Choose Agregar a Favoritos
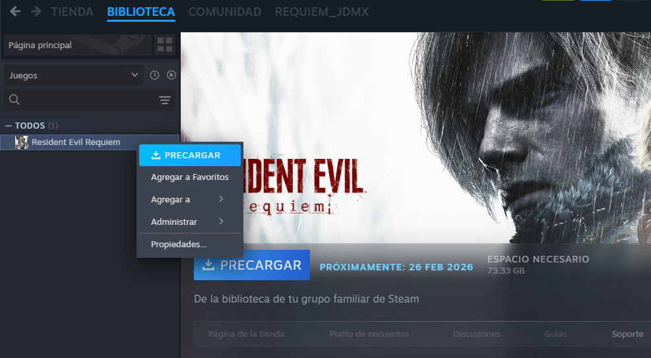Viewport: 651px width, 358px height. [x=189, y=177]
